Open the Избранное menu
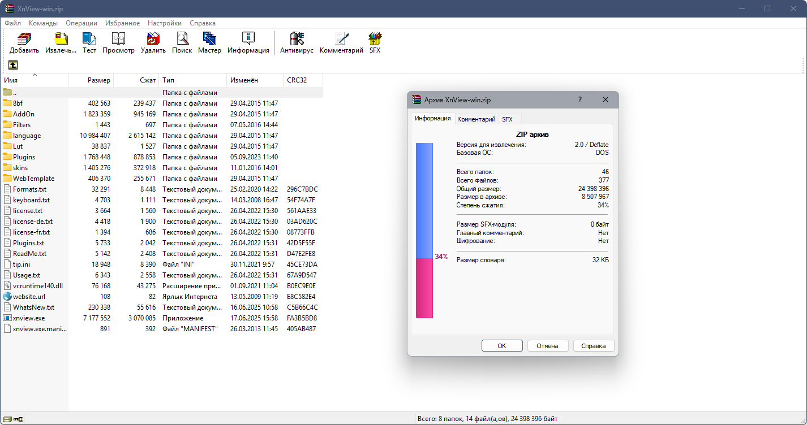The width and height of the screenshot is (807, 425). (122, 23)
